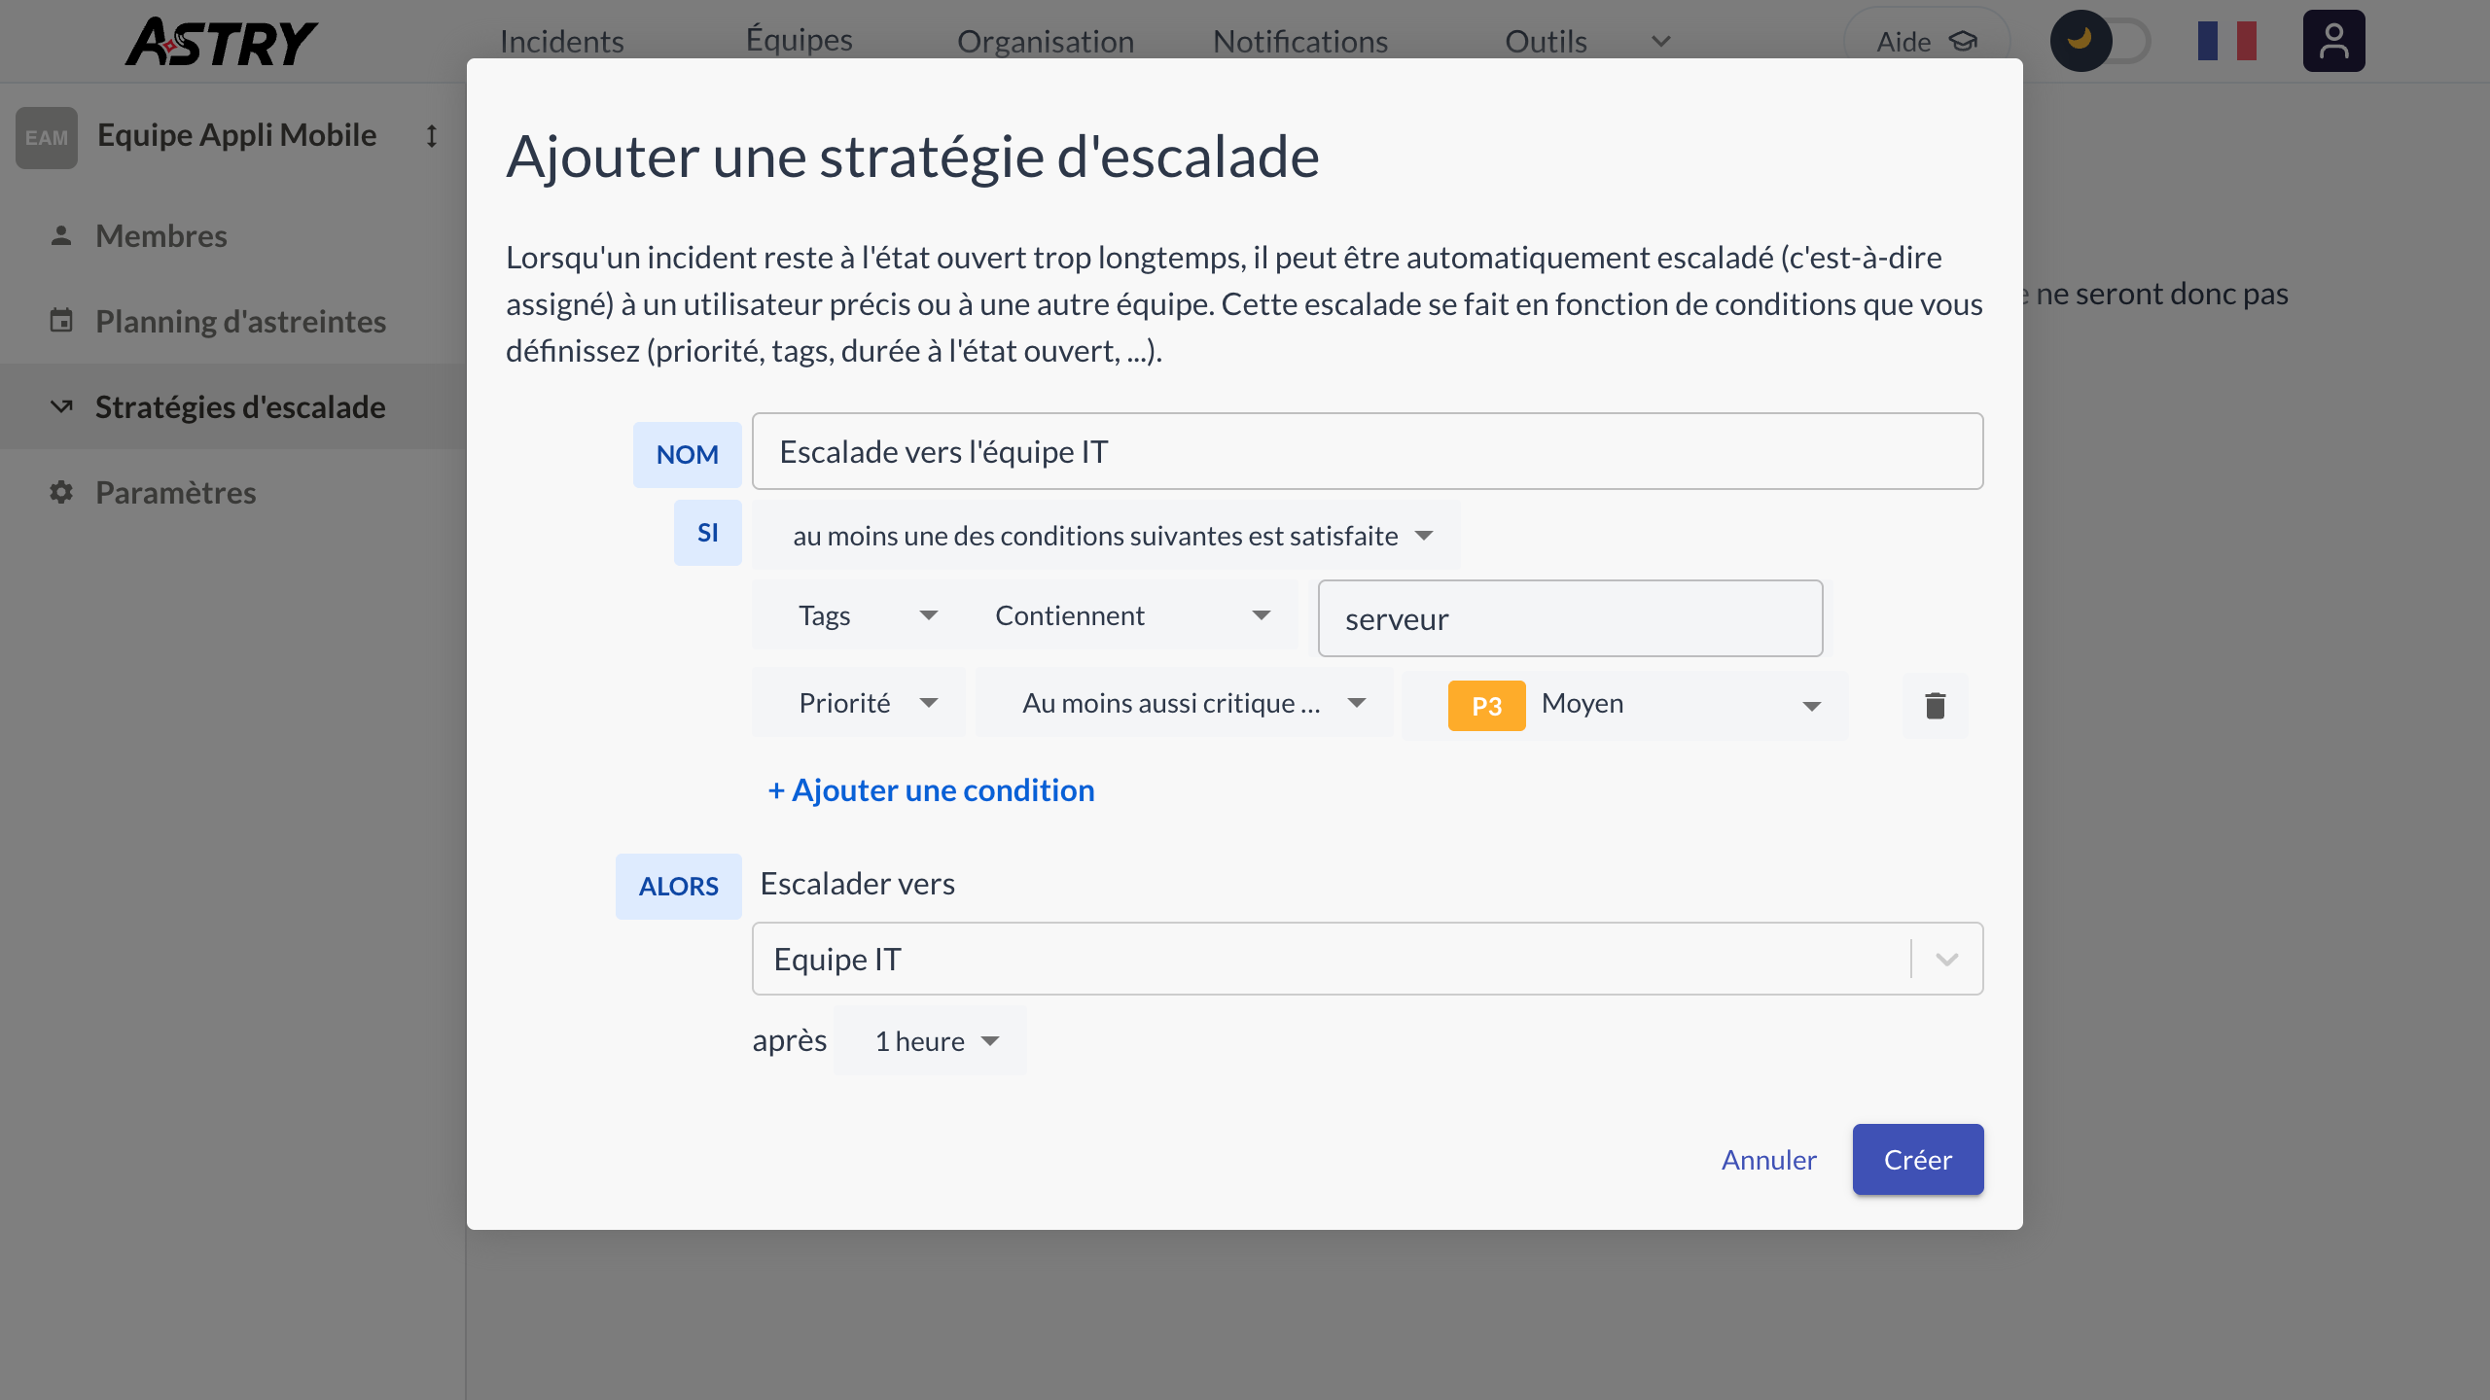Click Ajouter une condition link

point(931,790)
